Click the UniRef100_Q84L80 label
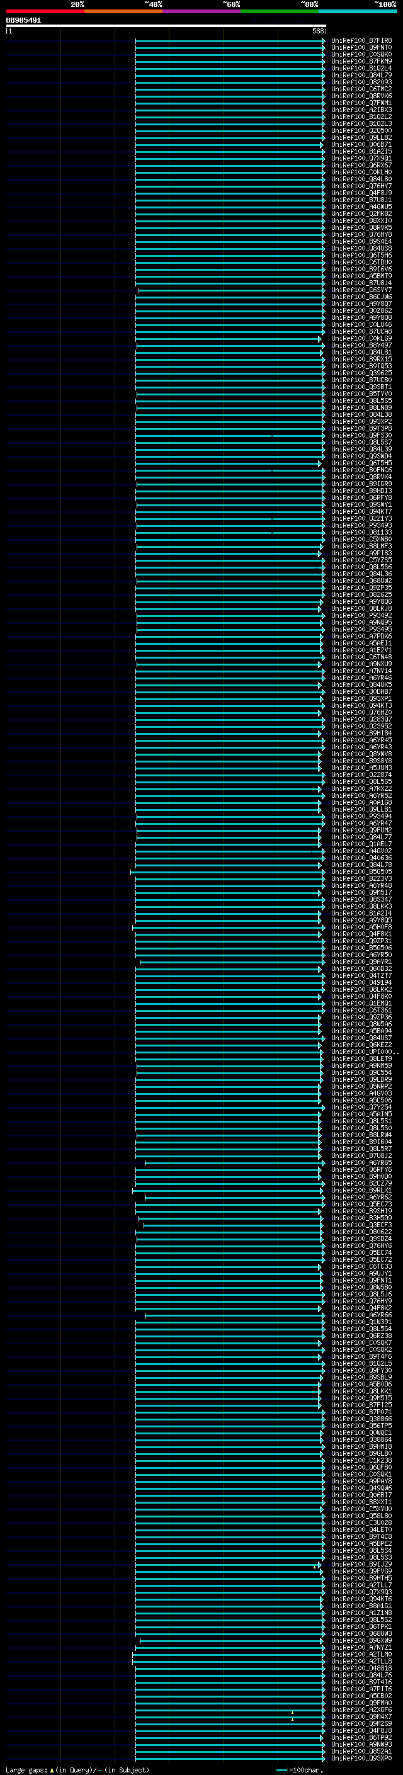 361,179
